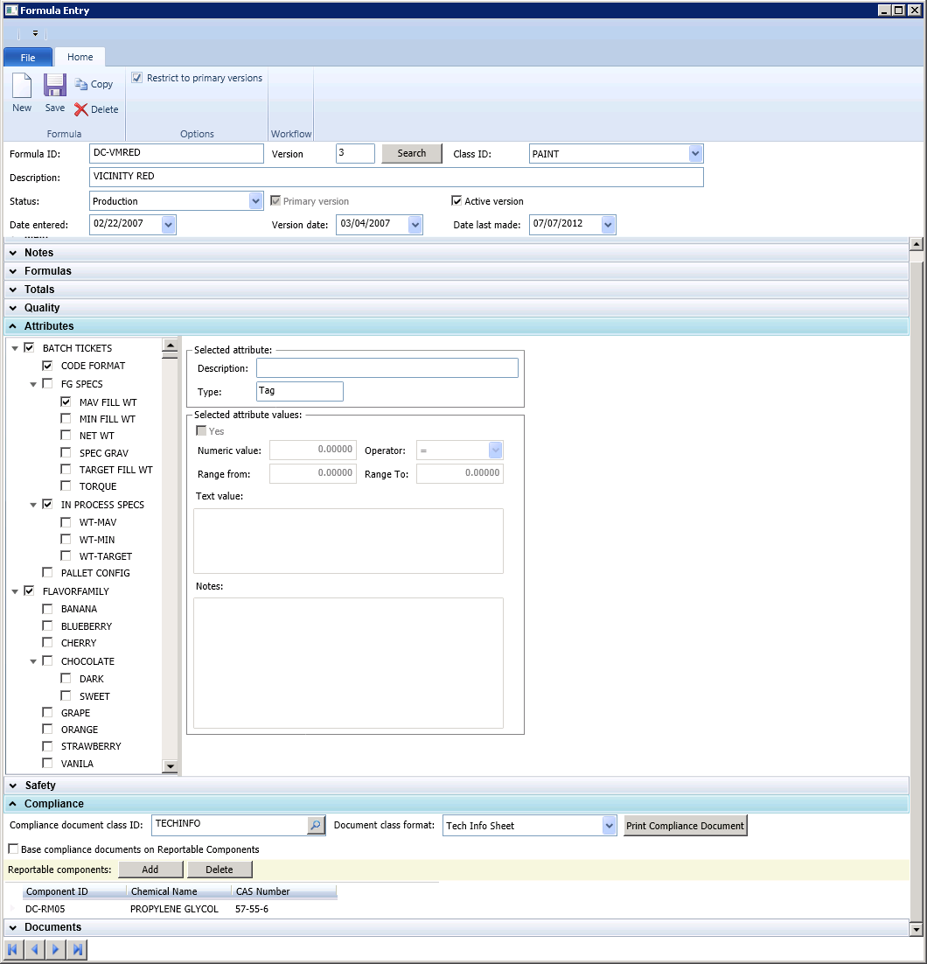
Task: Expand the Safety section
Action: [39, 786]
